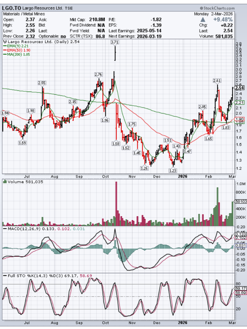Click the 2026 label on price axis
This screenshot has height=329, width=247.
tap(183, 176)
